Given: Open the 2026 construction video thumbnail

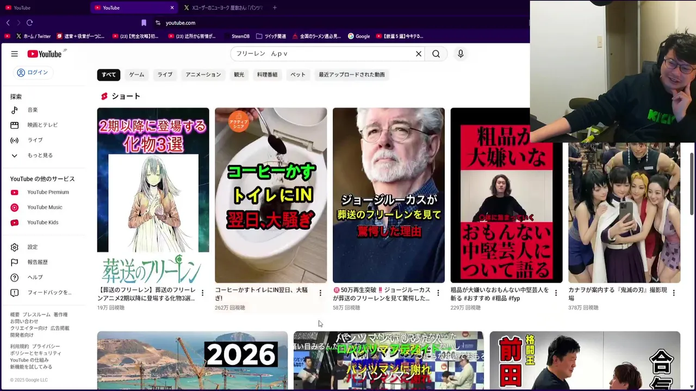Looking at the screenshot, I should 192,361.
